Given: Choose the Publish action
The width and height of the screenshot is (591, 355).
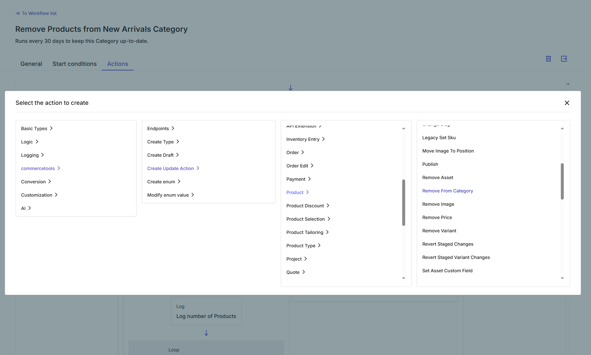Looking at the screenshot, I should 430,164.
